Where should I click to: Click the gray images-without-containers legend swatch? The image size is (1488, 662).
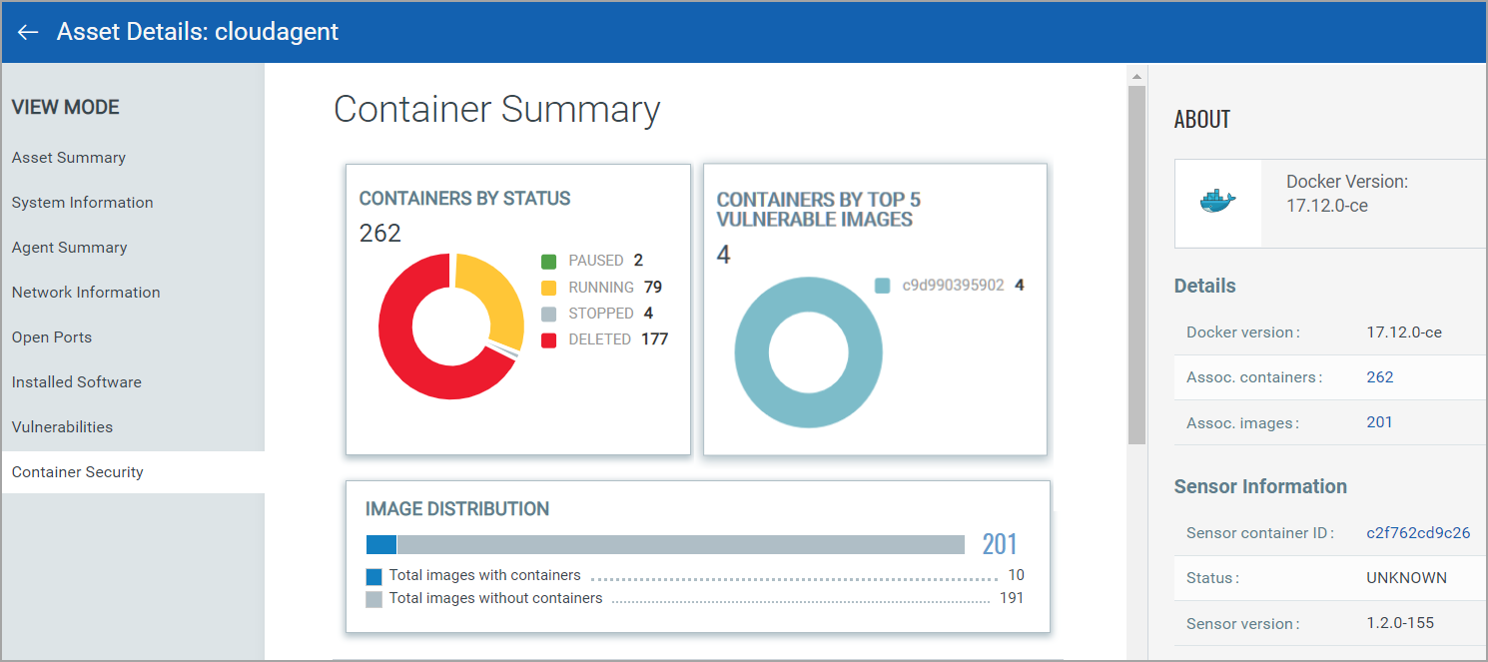click(374, 599)
